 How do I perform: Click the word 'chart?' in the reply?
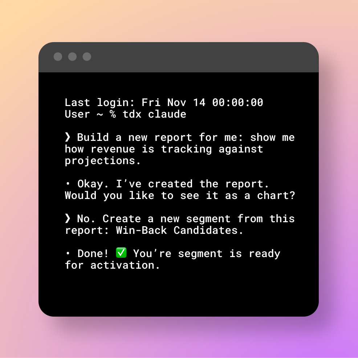tap(276, 196)
